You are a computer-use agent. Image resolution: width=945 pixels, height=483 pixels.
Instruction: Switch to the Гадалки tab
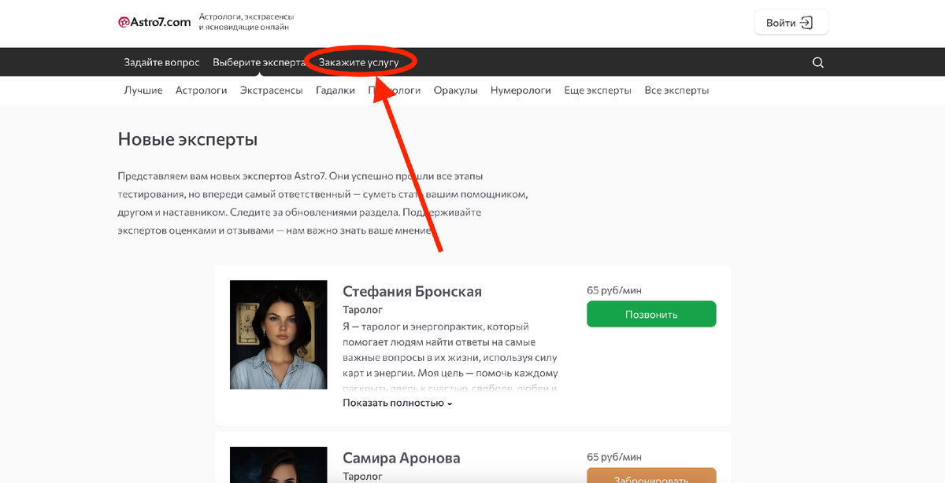click(x=335, y=90)
